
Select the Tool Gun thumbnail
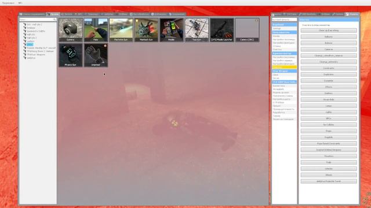pyautogui.click(x=197, y=30)
